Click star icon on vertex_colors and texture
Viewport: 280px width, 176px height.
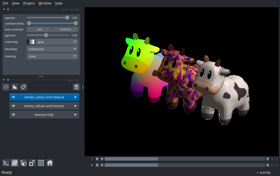pyautogui.click(x=75, y=97)
